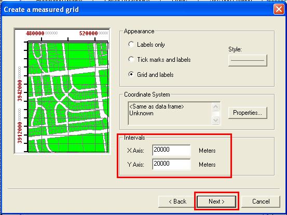Screen dimensions: 287x215
Task: Click 'Meters' unit beside Y Axis
Action: pos(207,165)
